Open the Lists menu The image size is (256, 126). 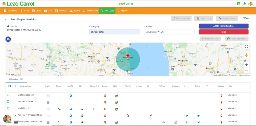point(48,11)
